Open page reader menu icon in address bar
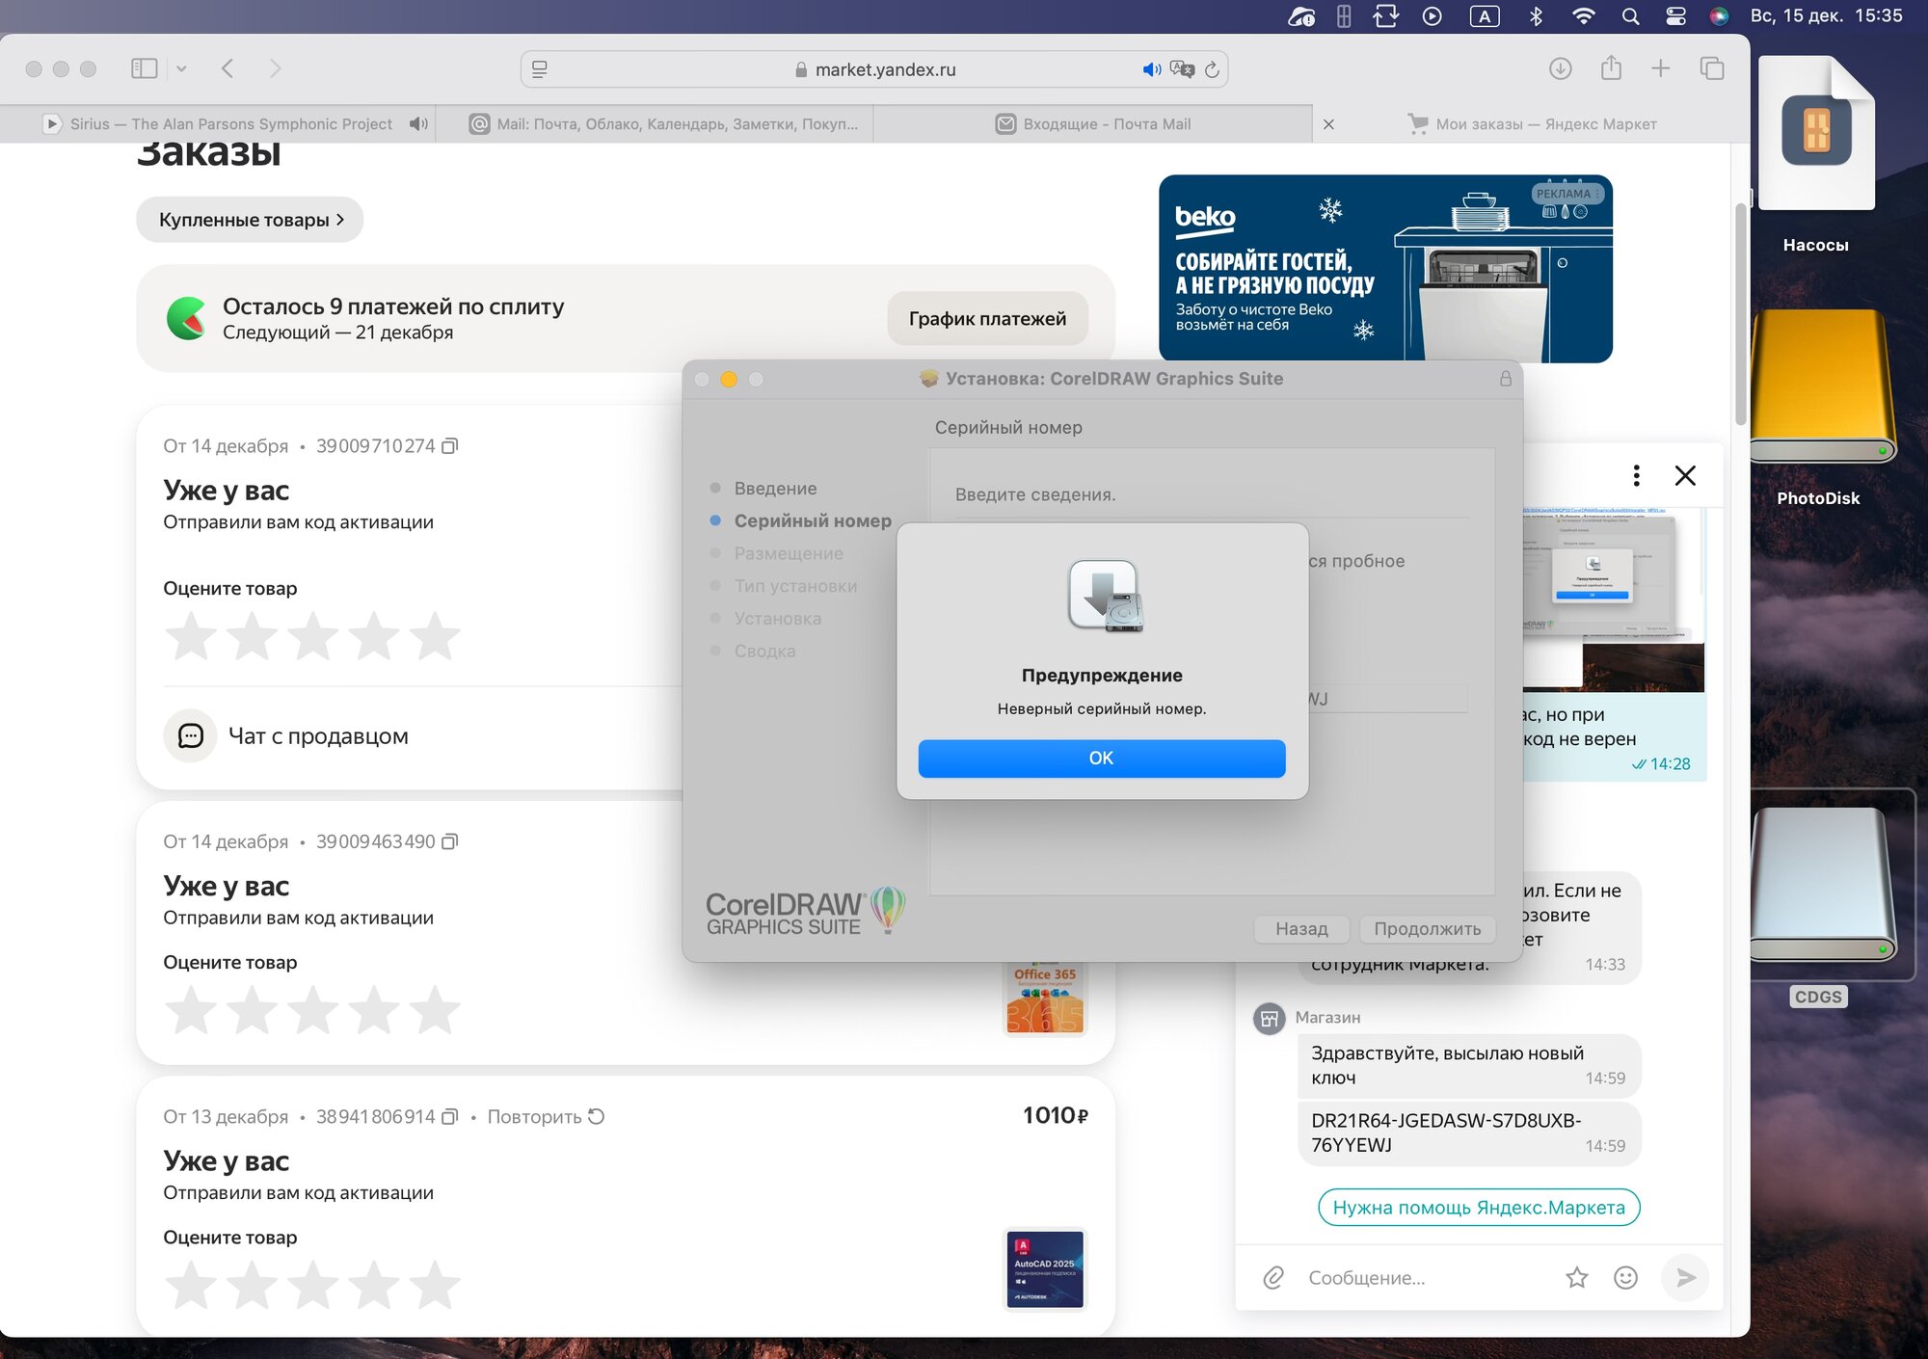 point(540,69)
